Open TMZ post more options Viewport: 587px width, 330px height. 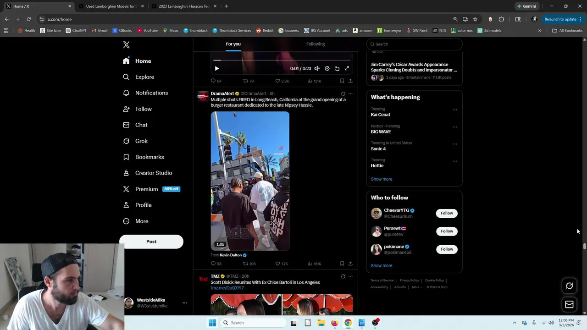click(x=350, y=276)
